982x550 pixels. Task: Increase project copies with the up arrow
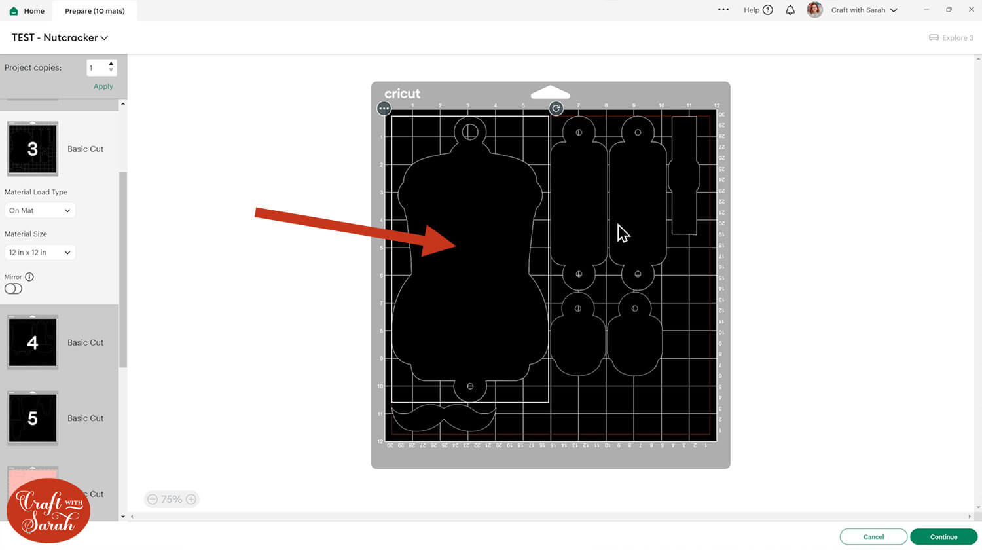tap(111, 64)
